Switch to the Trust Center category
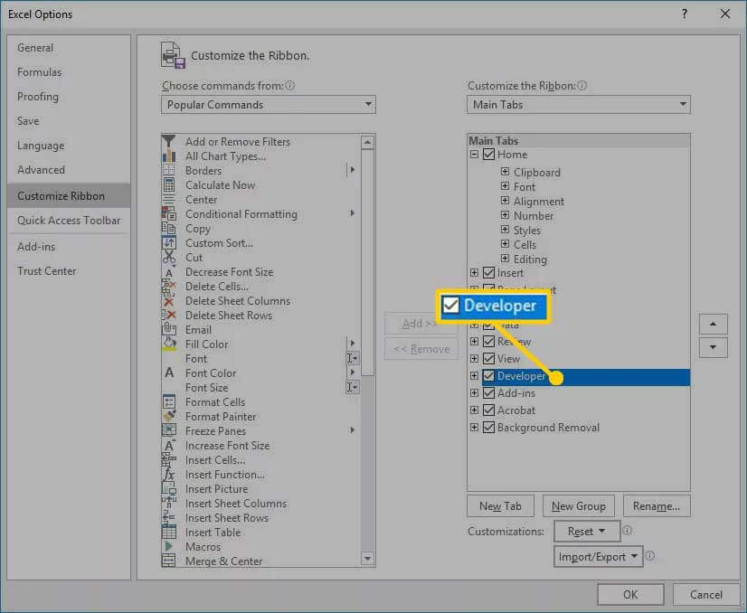 pos(47,270)
